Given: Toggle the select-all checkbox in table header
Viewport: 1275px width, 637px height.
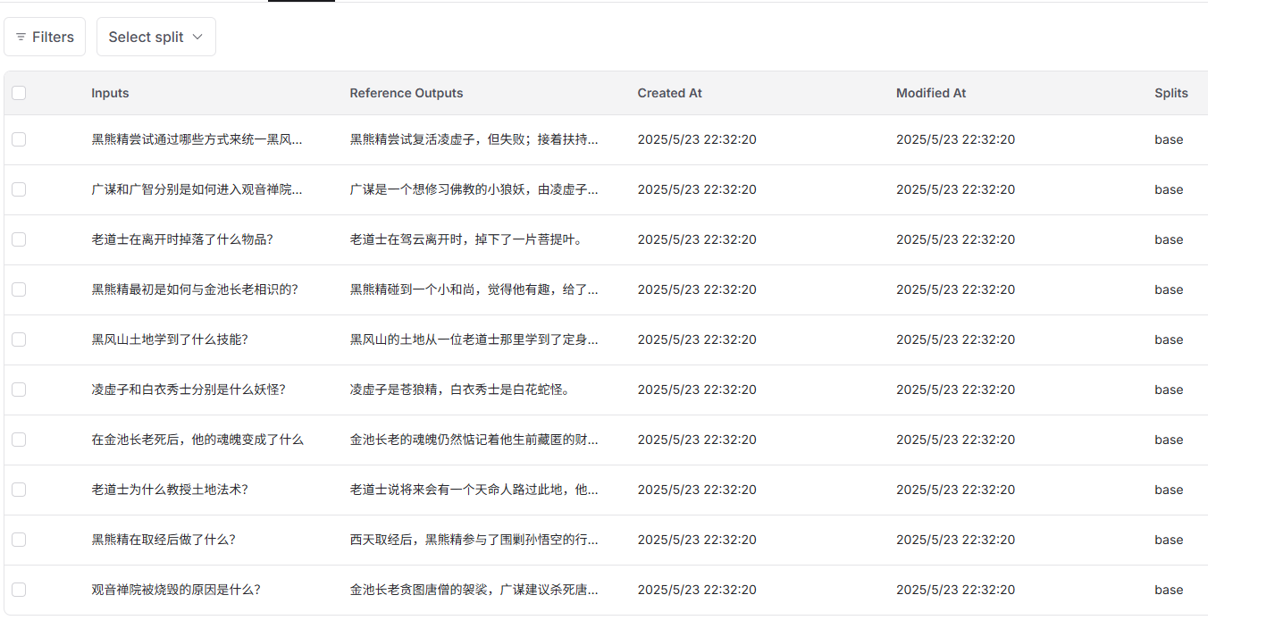Looking at the screenshot, I should click(x=19, y=93).
